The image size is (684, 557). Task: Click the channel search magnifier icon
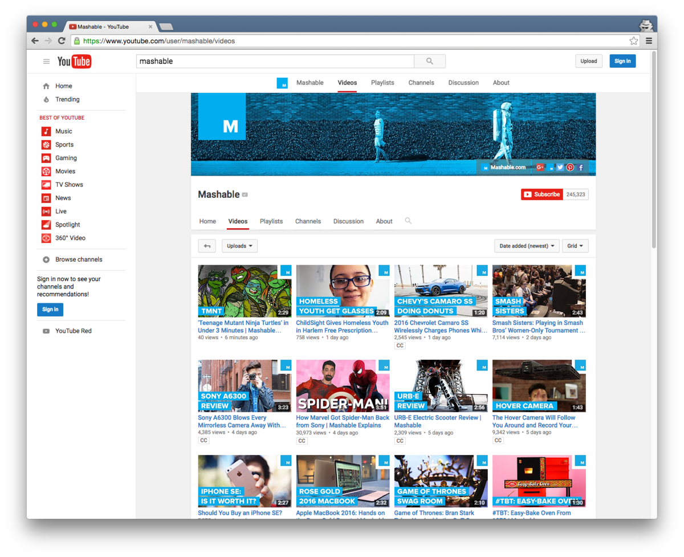[408, 221]
